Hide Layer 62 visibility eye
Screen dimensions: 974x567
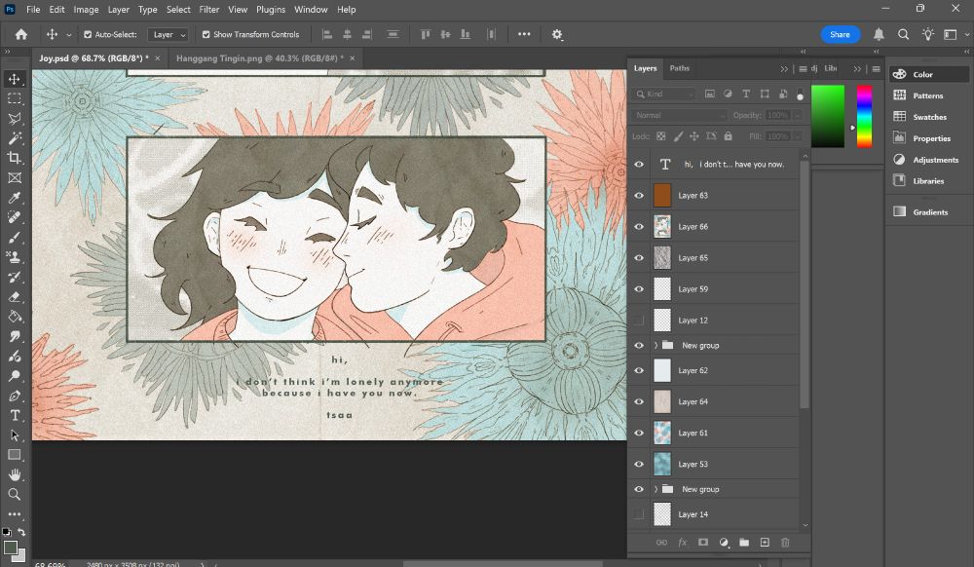[x=639, y=371]
